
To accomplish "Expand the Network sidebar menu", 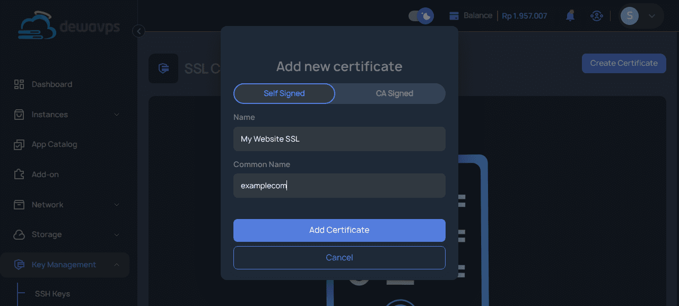I will (117, 204).
